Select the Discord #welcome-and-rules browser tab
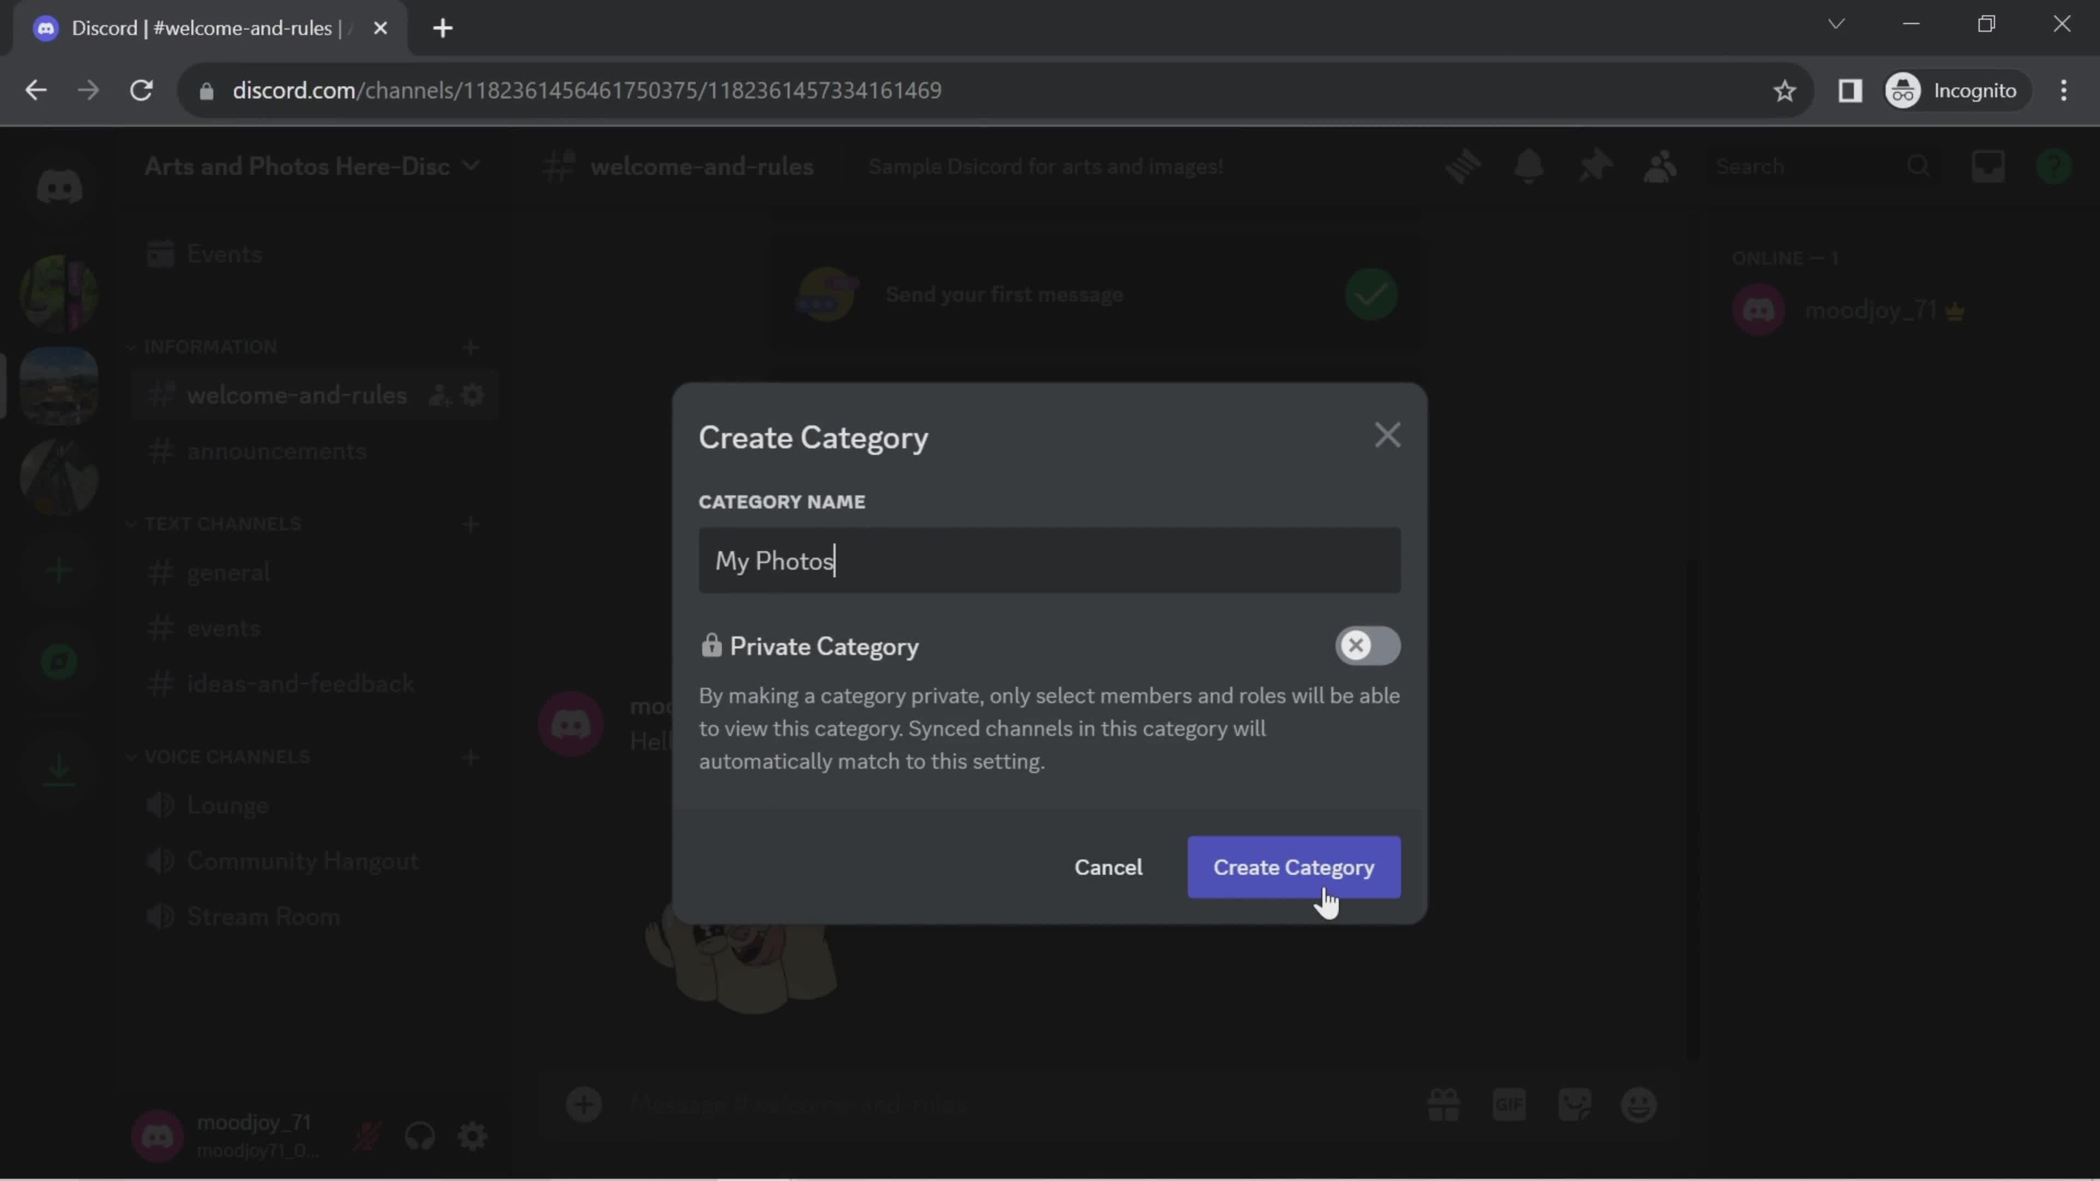The image size is (2100, 1181). pos(211,28)
